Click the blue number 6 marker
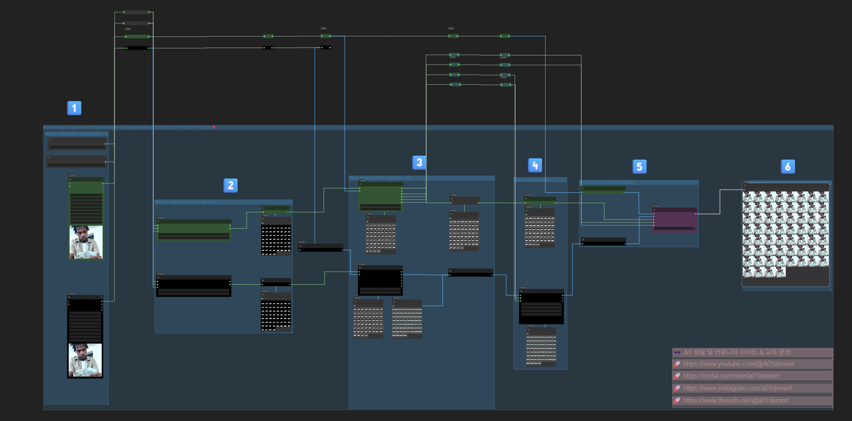 (x=787, y=167)
